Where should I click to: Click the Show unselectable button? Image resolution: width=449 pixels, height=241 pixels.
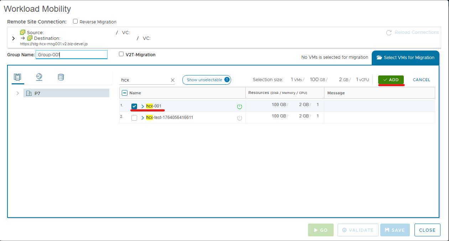207,80
